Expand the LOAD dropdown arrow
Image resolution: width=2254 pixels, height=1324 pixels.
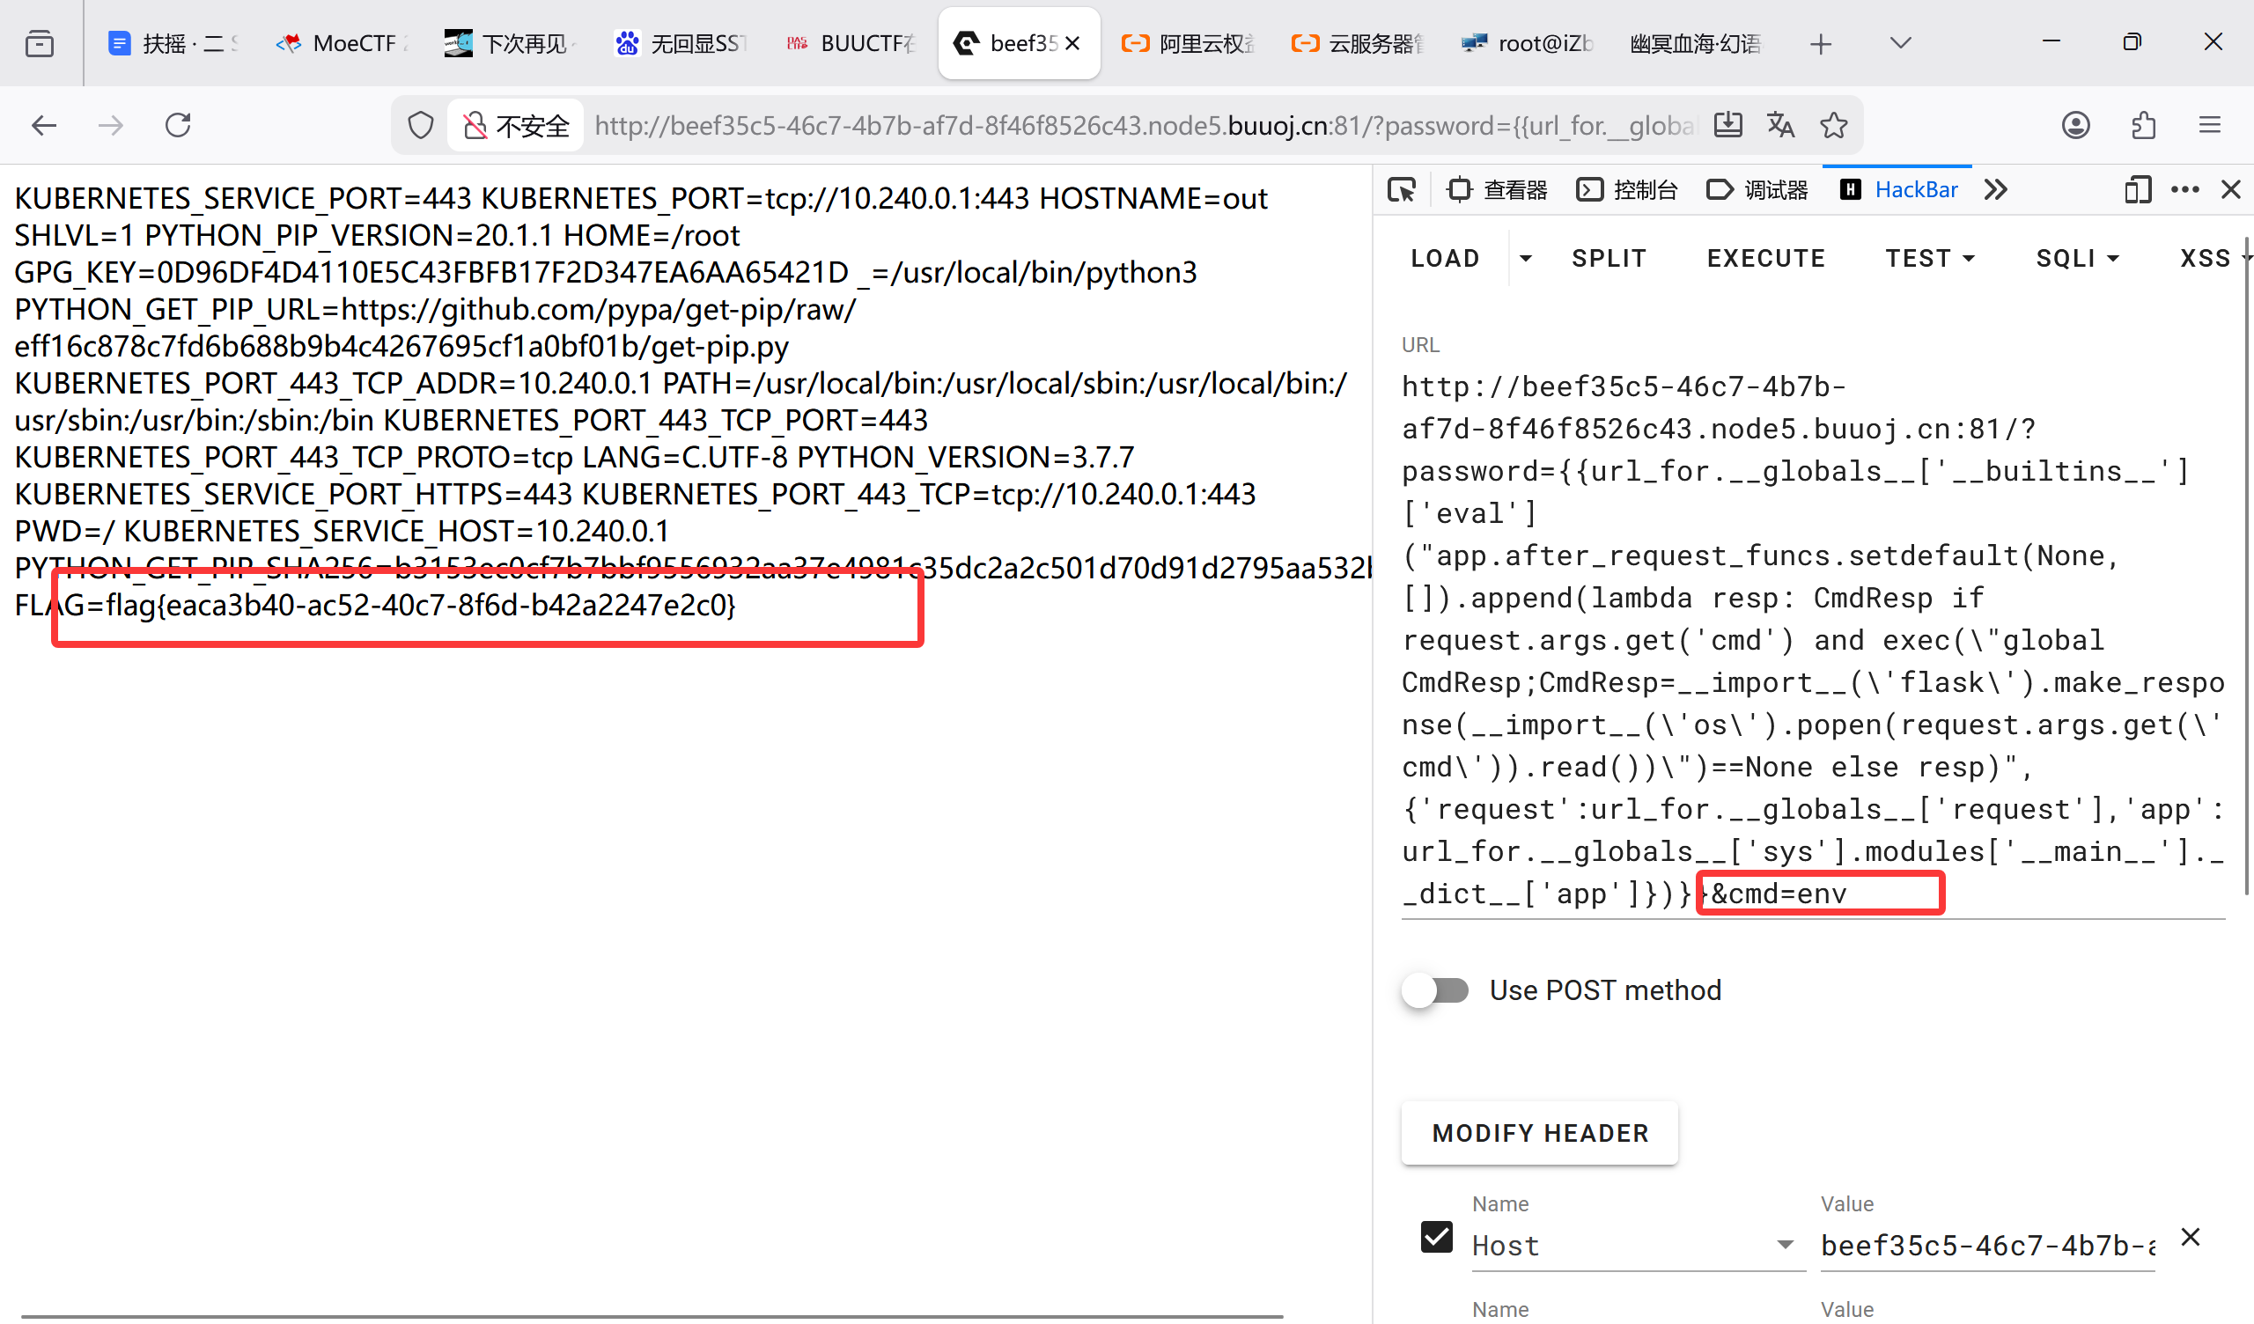tap(1526, 259)
